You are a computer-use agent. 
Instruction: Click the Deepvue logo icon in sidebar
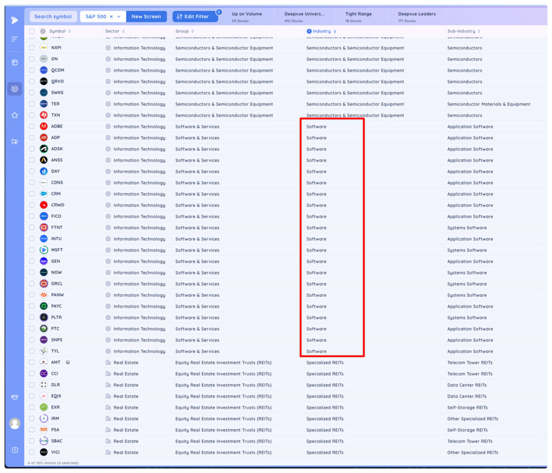(15, 20)
